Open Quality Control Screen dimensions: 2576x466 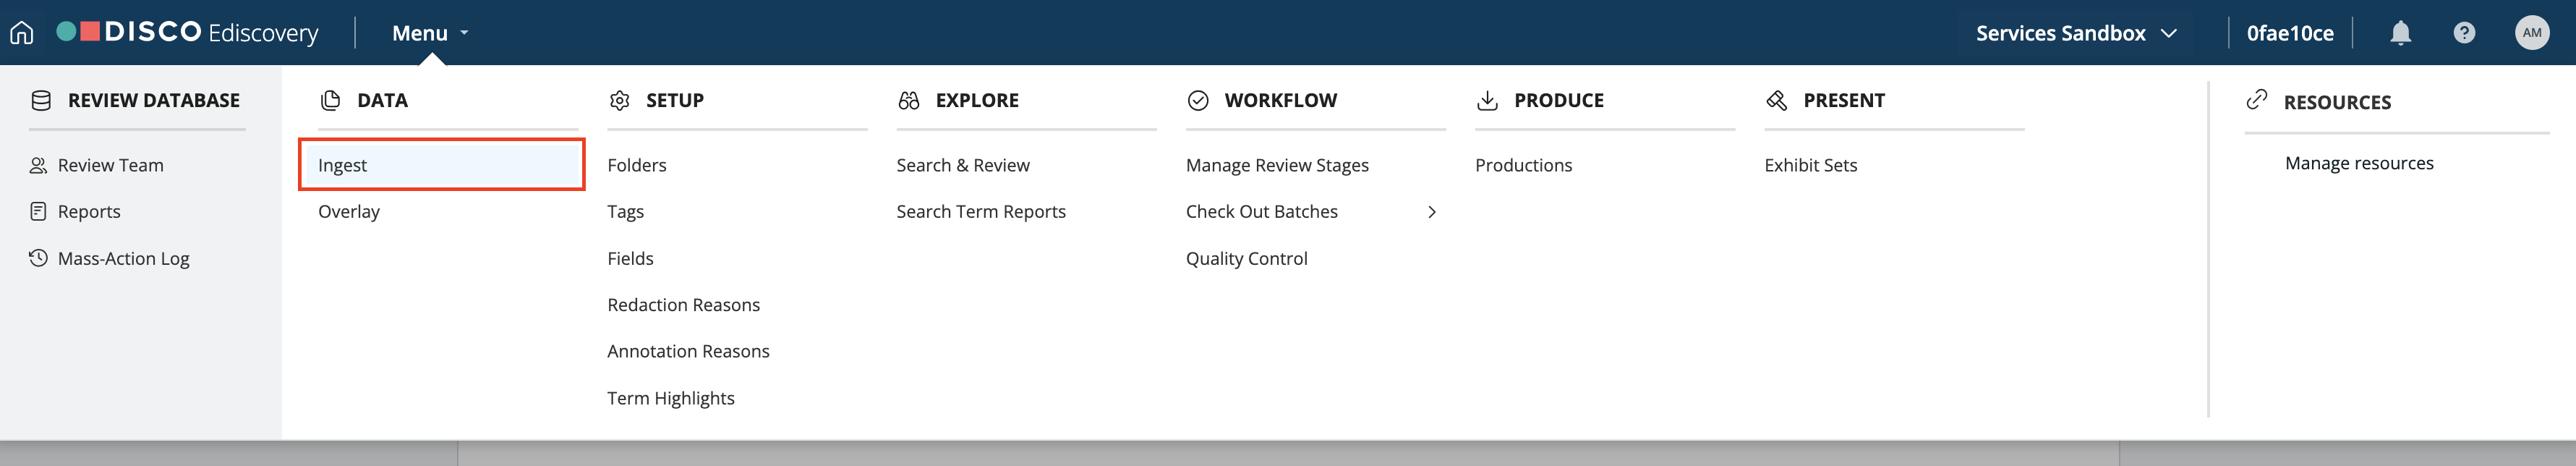tap(1246, 259)
